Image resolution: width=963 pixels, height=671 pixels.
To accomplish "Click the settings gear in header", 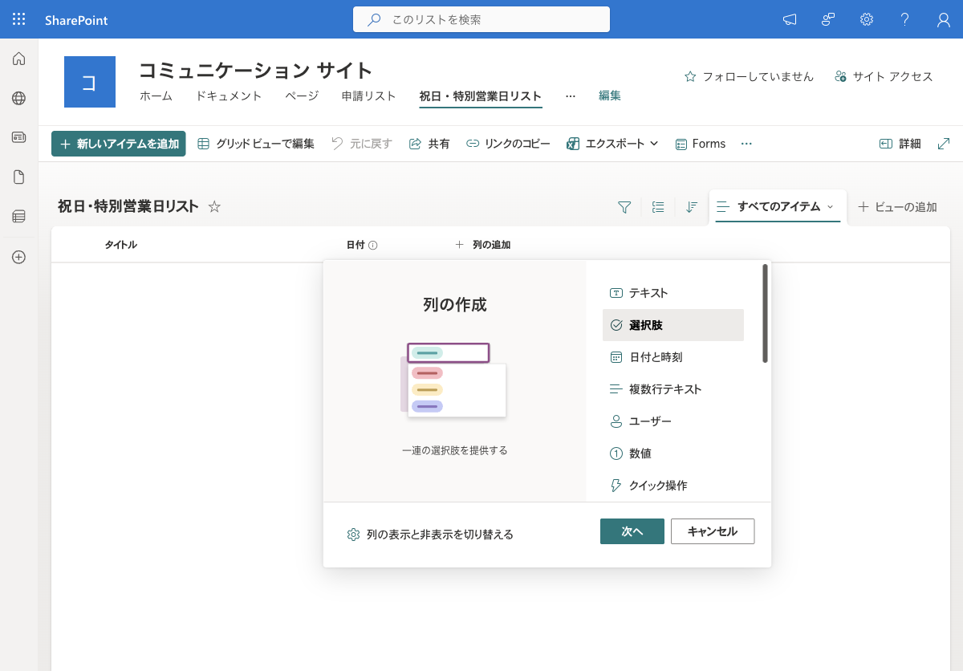I will tap(867, 19).
